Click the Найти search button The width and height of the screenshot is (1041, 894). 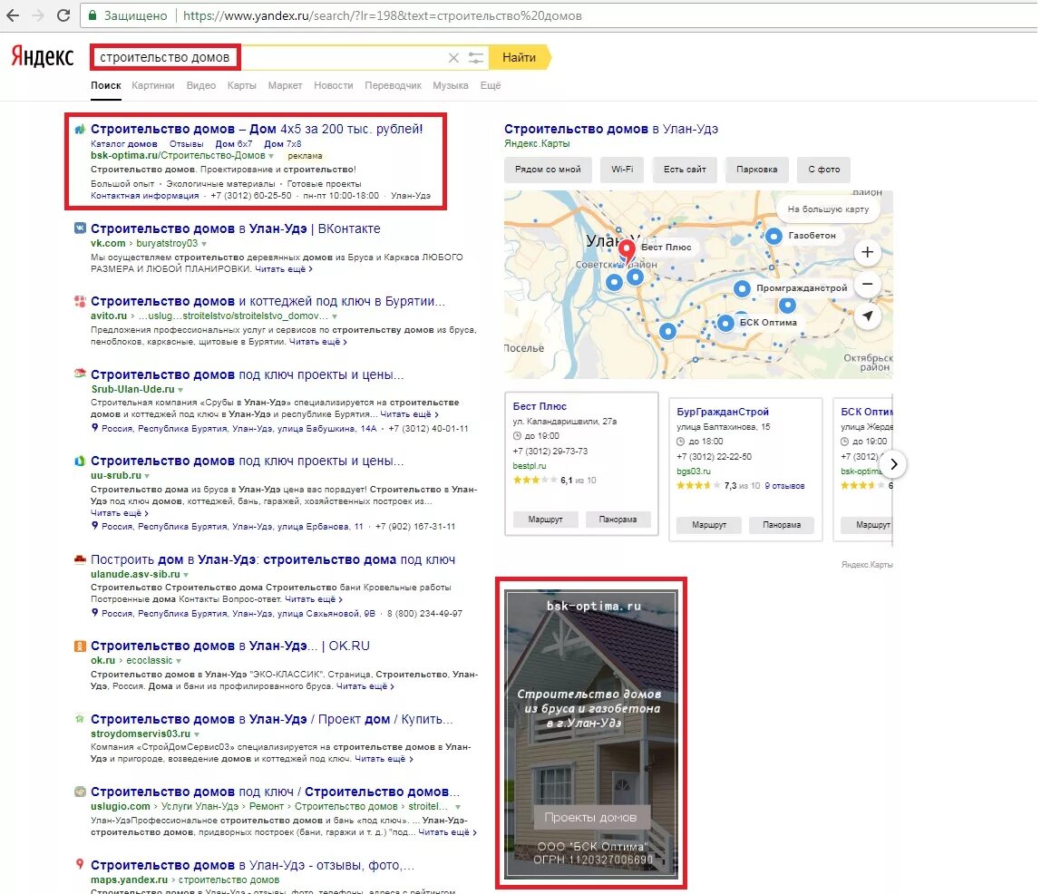tap(520, 58)
